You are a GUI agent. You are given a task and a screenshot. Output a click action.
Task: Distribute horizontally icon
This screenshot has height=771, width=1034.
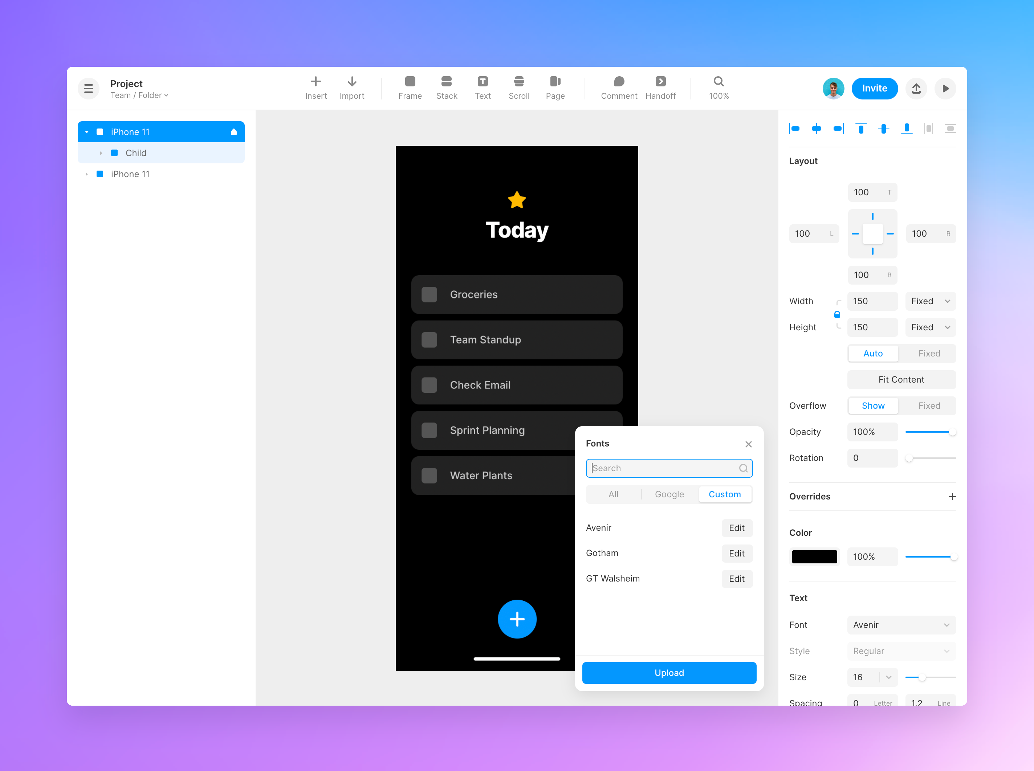click(x=928, y=129)
